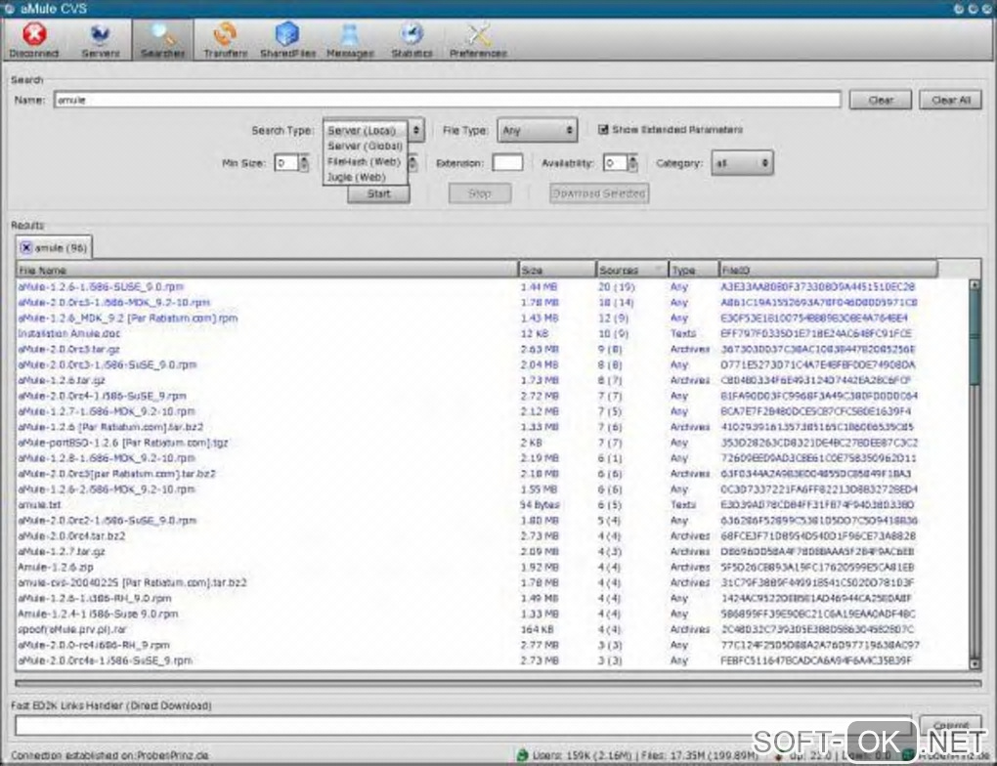Sort results by Type column header

coord(693,271)
